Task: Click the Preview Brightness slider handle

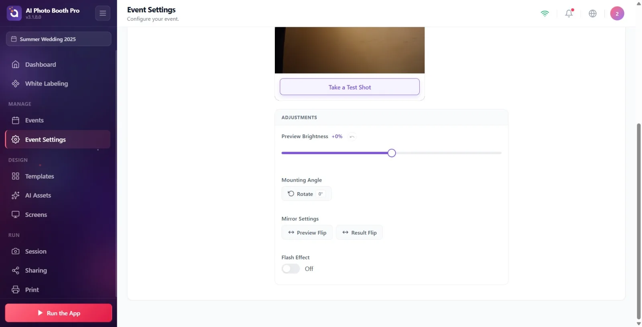Action: [392, 153]
